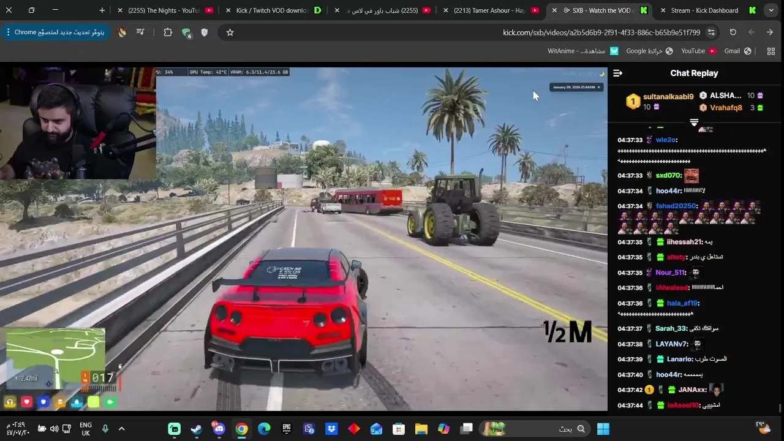Open Discord from the taskbar
The width and height of the screenshot is (784, 441).
tap(219, 429)
